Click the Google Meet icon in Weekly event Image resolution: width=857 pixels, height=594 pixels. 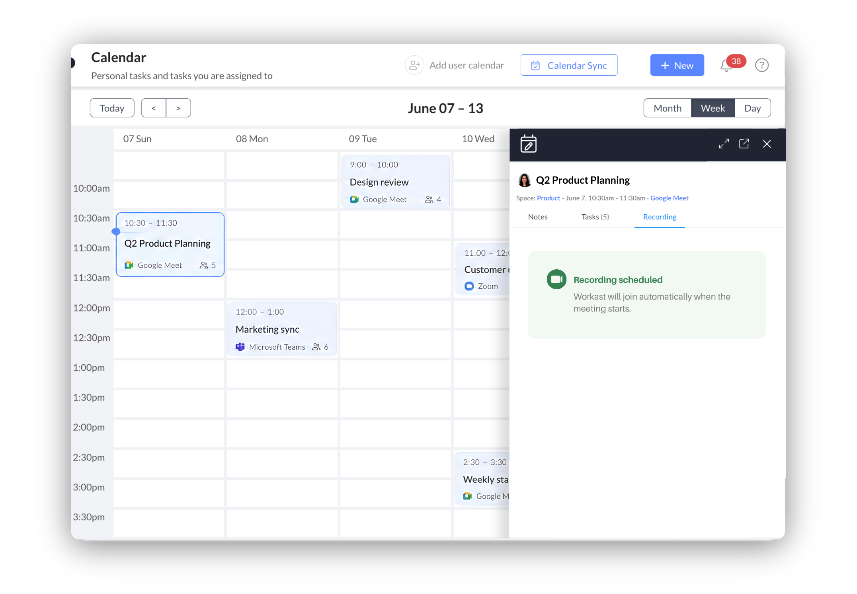pyautogui.click(x=467, y=496)
